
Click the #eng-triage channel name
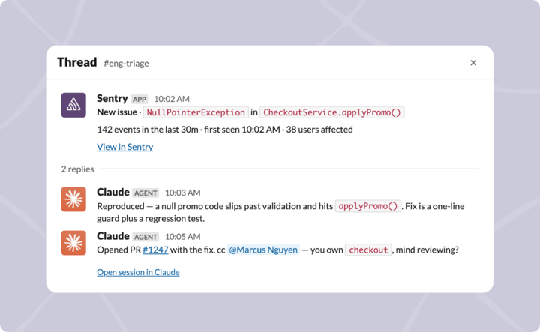pos(127,63)
